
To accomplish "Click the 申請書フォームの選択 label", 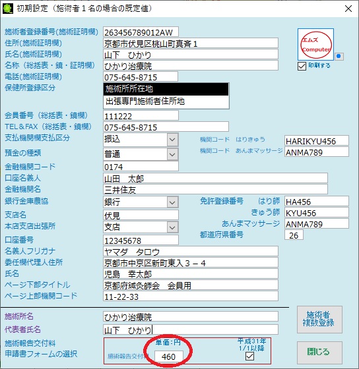I will pyautogui.click(x=41, y=354).
